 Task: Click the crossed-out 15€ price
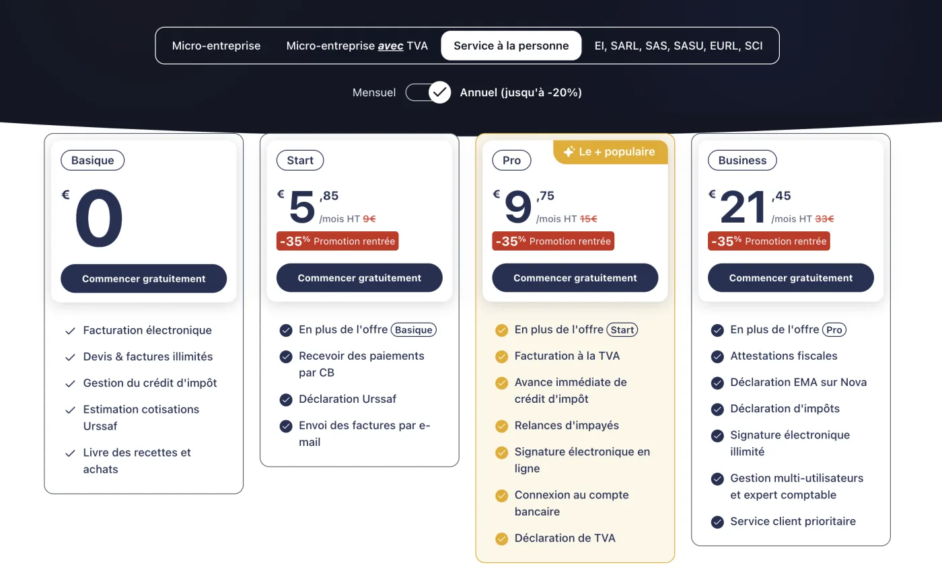click(589, 219)
